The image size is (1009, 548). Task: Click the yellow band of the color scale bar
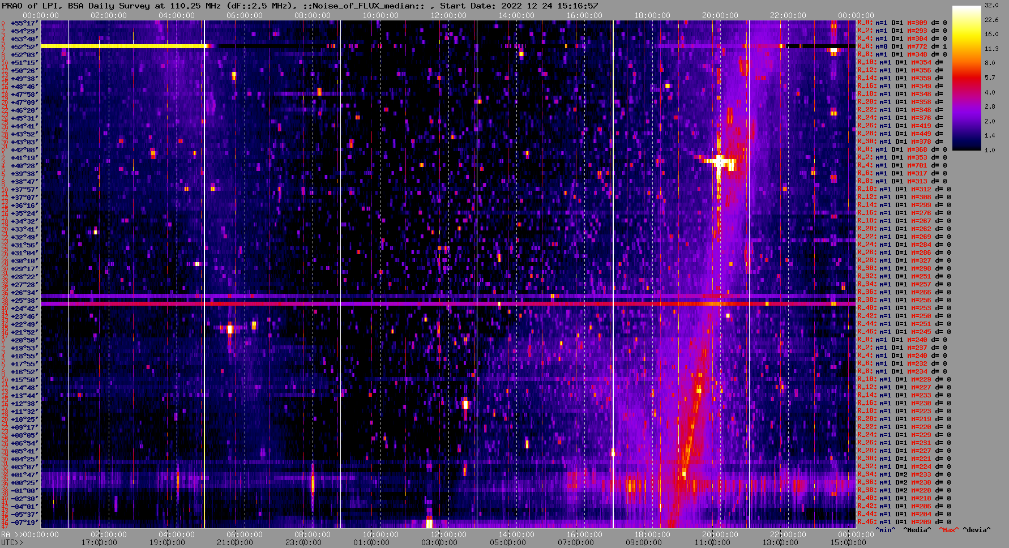click(967, 34)
